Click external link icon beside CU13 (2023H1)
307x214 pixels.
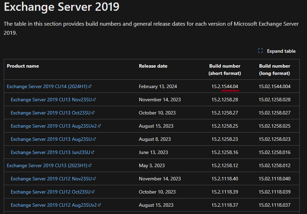90,165
